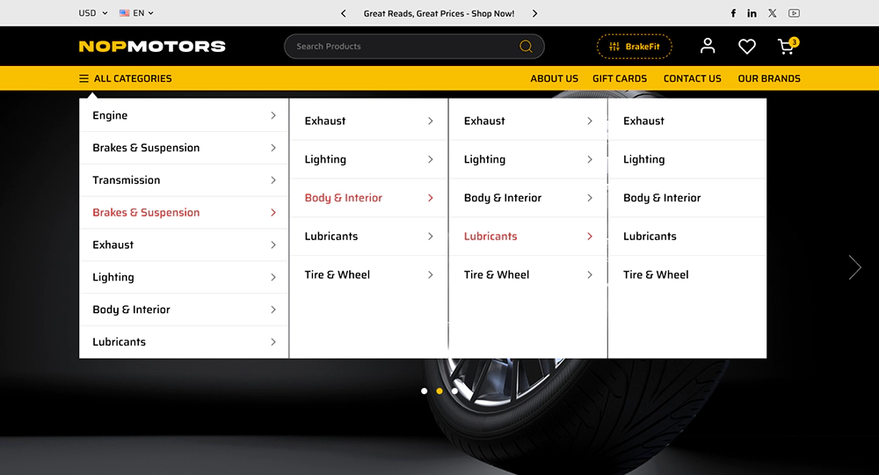This screenshot has width=879, height=475.
Task: Open the wishlist heart icon
Action: 746,47
